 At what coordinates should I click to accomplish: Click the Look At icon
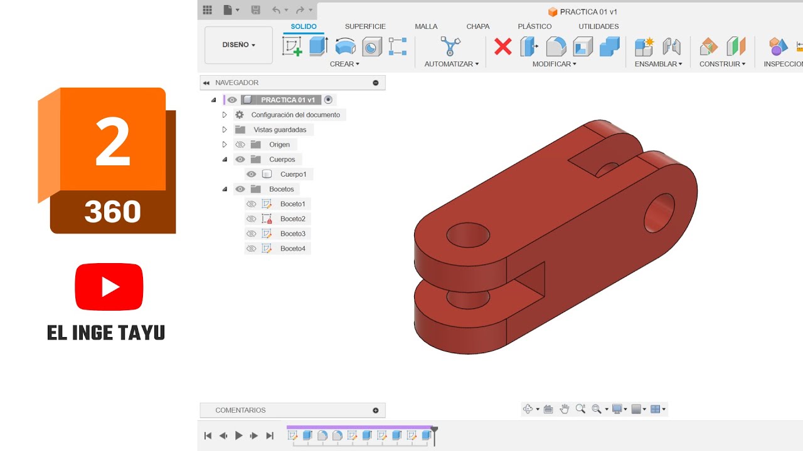pos(548,409)
